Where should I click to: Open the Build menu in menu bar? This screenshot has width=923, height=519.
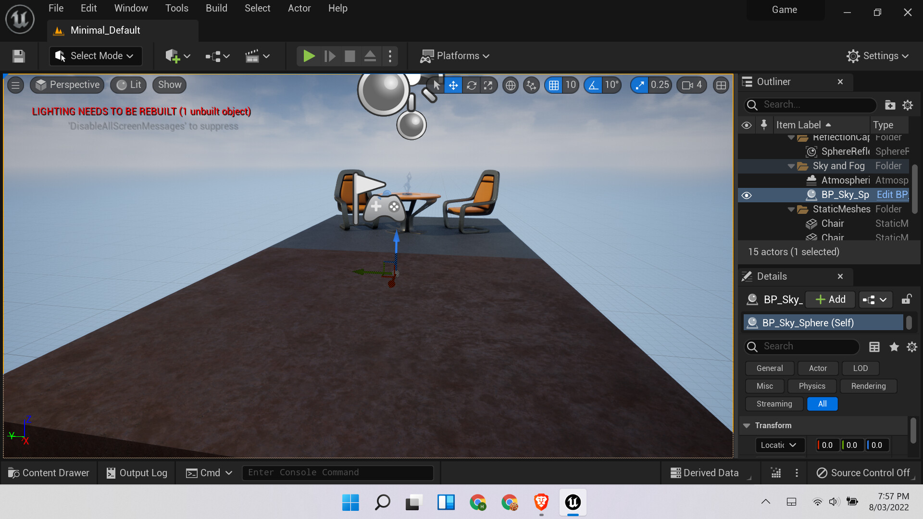(x=215, y=8)
